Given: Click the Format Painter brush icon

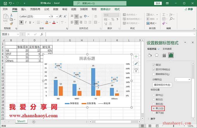Looking at the screenshot, I should [x=11, y=24].
